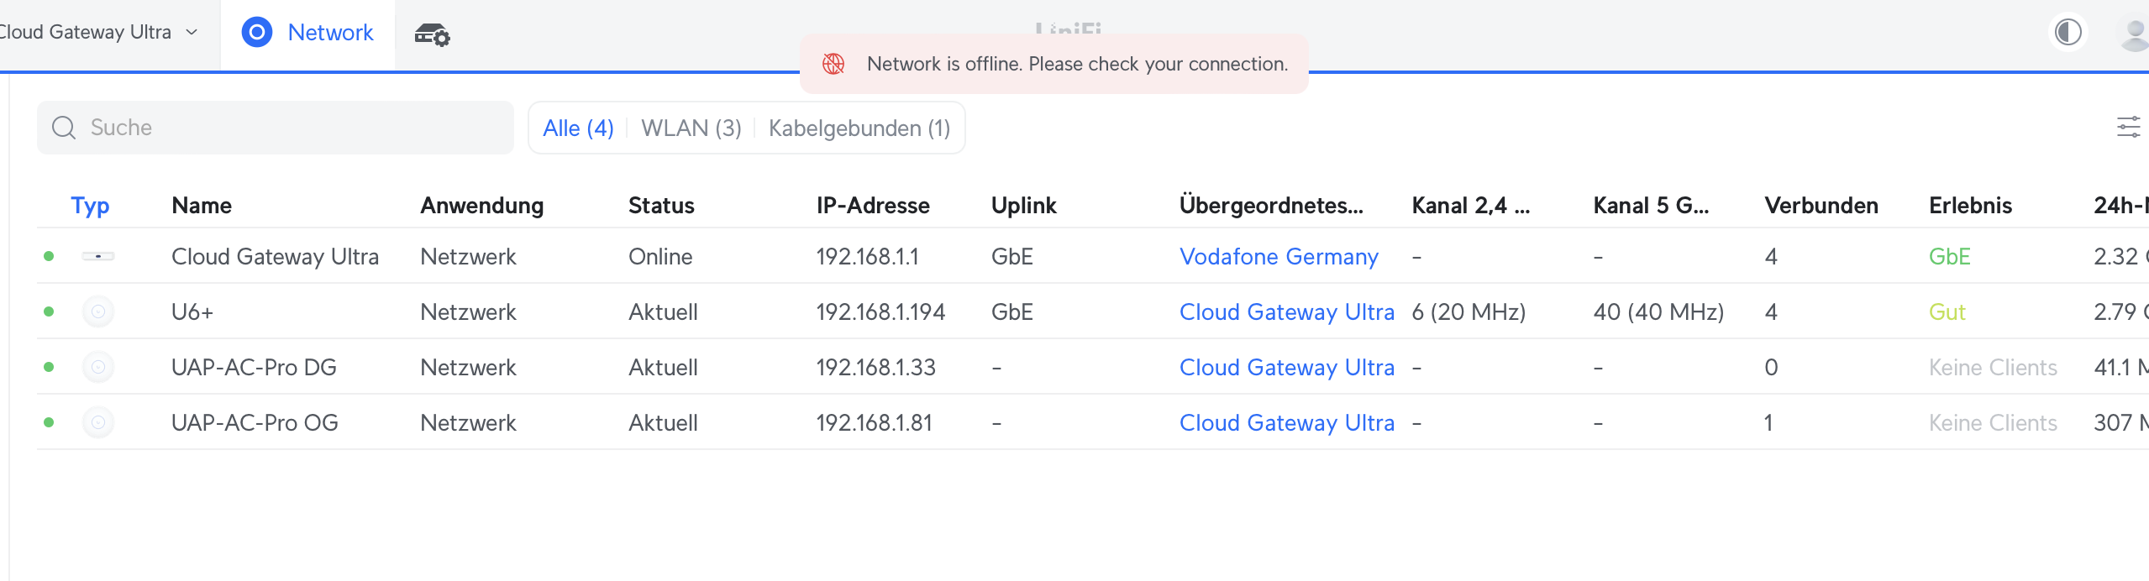This screenshot has width=2149, height=581.
Task: Open the user profile avatar
Action: point(2133,34)
